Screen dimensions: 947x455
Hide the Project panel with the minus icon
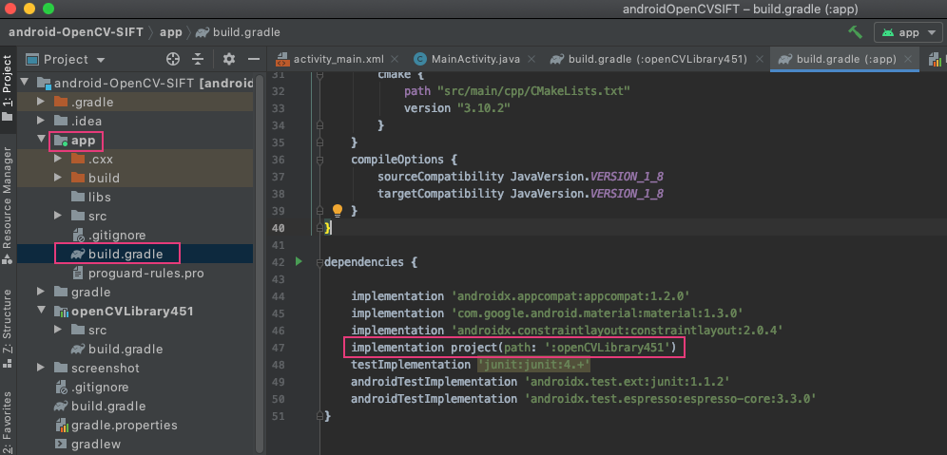tap(254, 59)
